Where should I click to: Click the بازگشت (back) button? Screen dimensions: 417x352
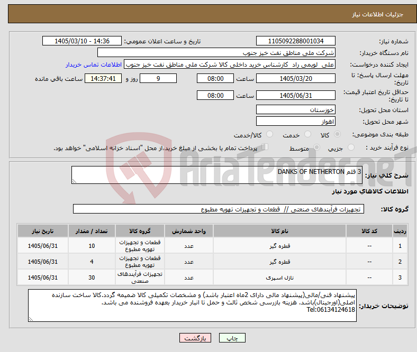(x=195, y=338)
